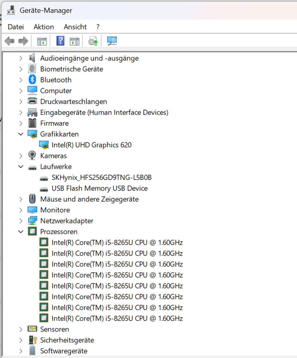Click the Sicherheitsgeräte key icon
This screenshot has height=358, width=297.
point(33,340)
